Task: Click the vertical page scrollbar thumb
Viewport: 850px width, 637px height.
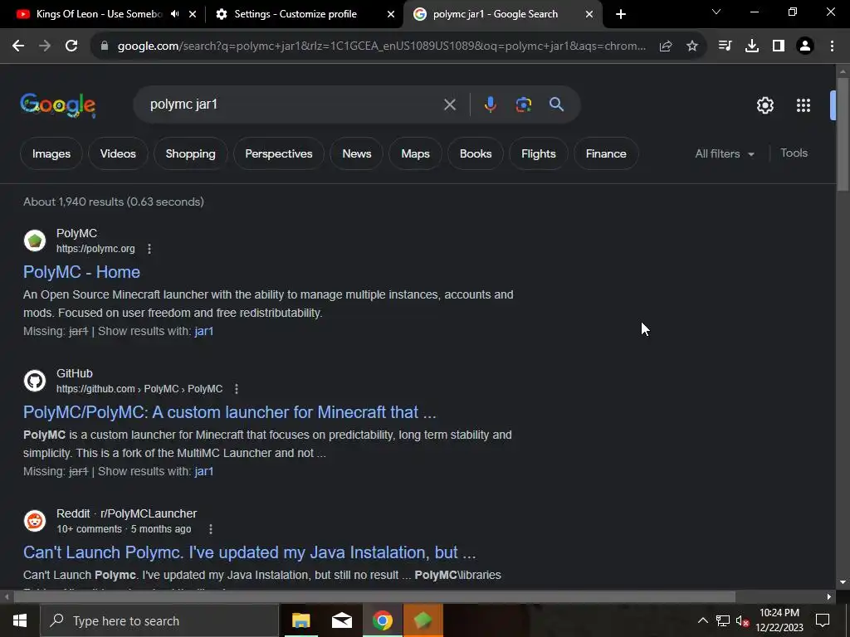Action: [x=843, y=134]
